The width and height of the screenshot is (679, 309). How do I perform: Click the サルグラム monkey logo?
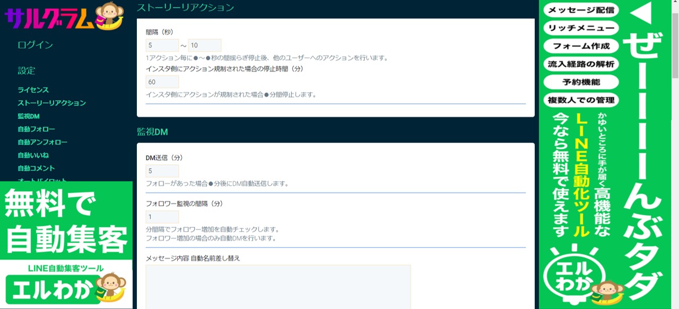coord(64,16)
